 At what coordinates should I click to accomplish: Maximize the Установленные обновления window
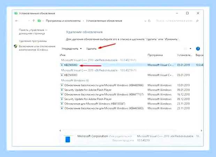pos(187,13)
